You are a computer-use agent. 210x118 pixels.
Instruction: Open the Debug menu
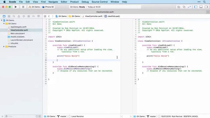click(x=85, y=2)
